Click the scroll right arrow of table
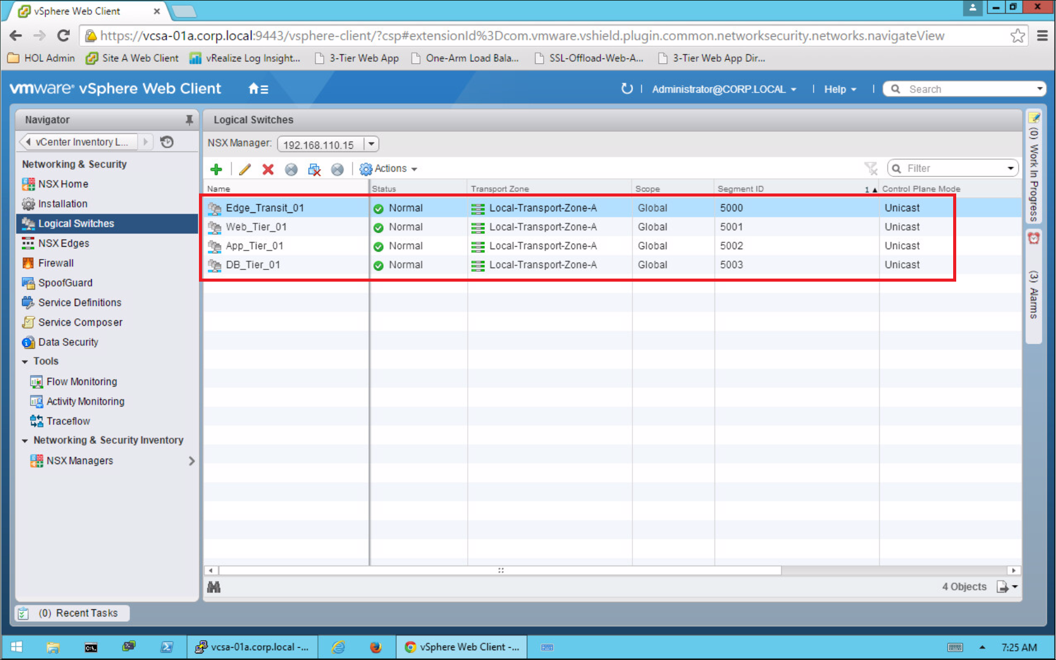Viewport: 1056px width, 660px height. pyautogui.click(x=1014, y=571)
